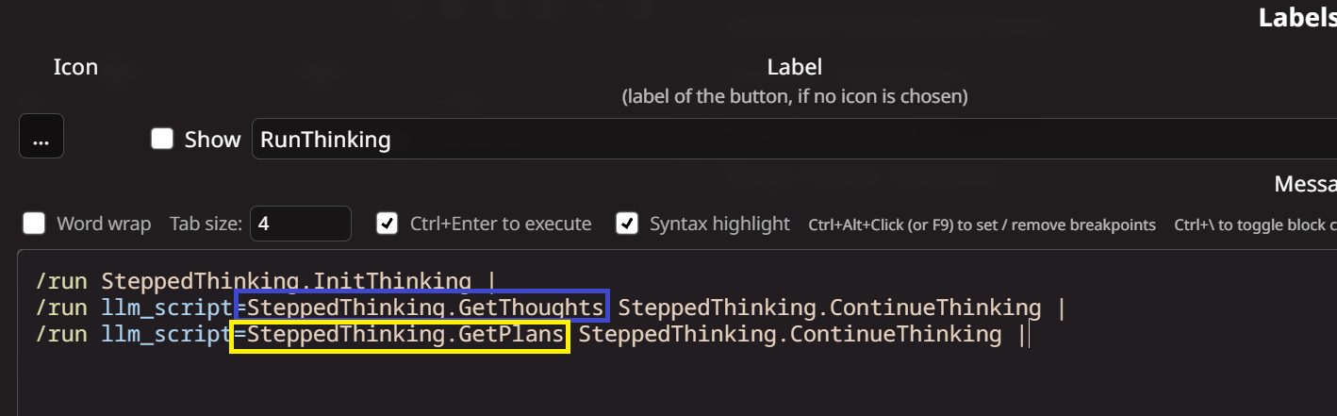Uncheck Ctrl+Enter to execute checkbox
This screenshot has width=1337, height=416.
(387, 224)
